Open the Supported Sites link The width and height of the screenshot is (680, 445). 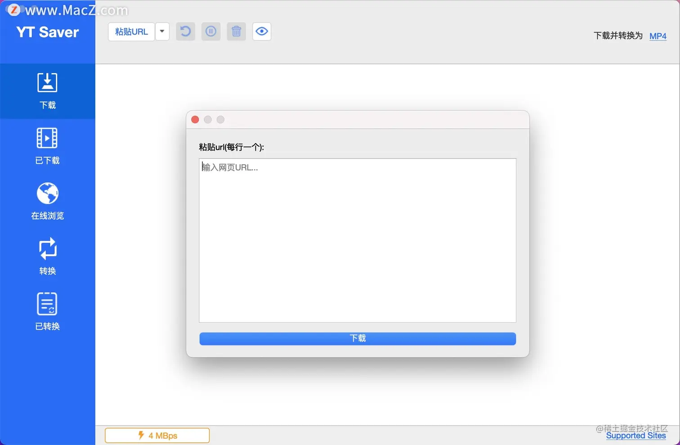tap(636, 436)
